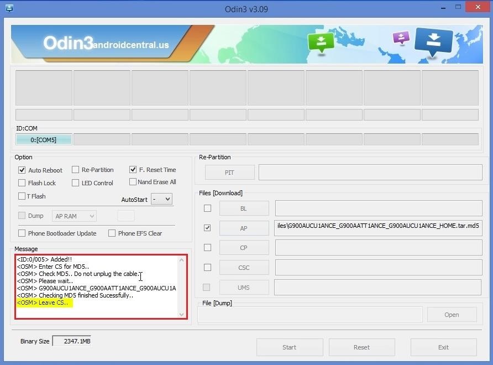Click '<OSM> Enter CS for MD5..' line
Viewport: 493px width, 365px height.
click(x=53, y=267)
